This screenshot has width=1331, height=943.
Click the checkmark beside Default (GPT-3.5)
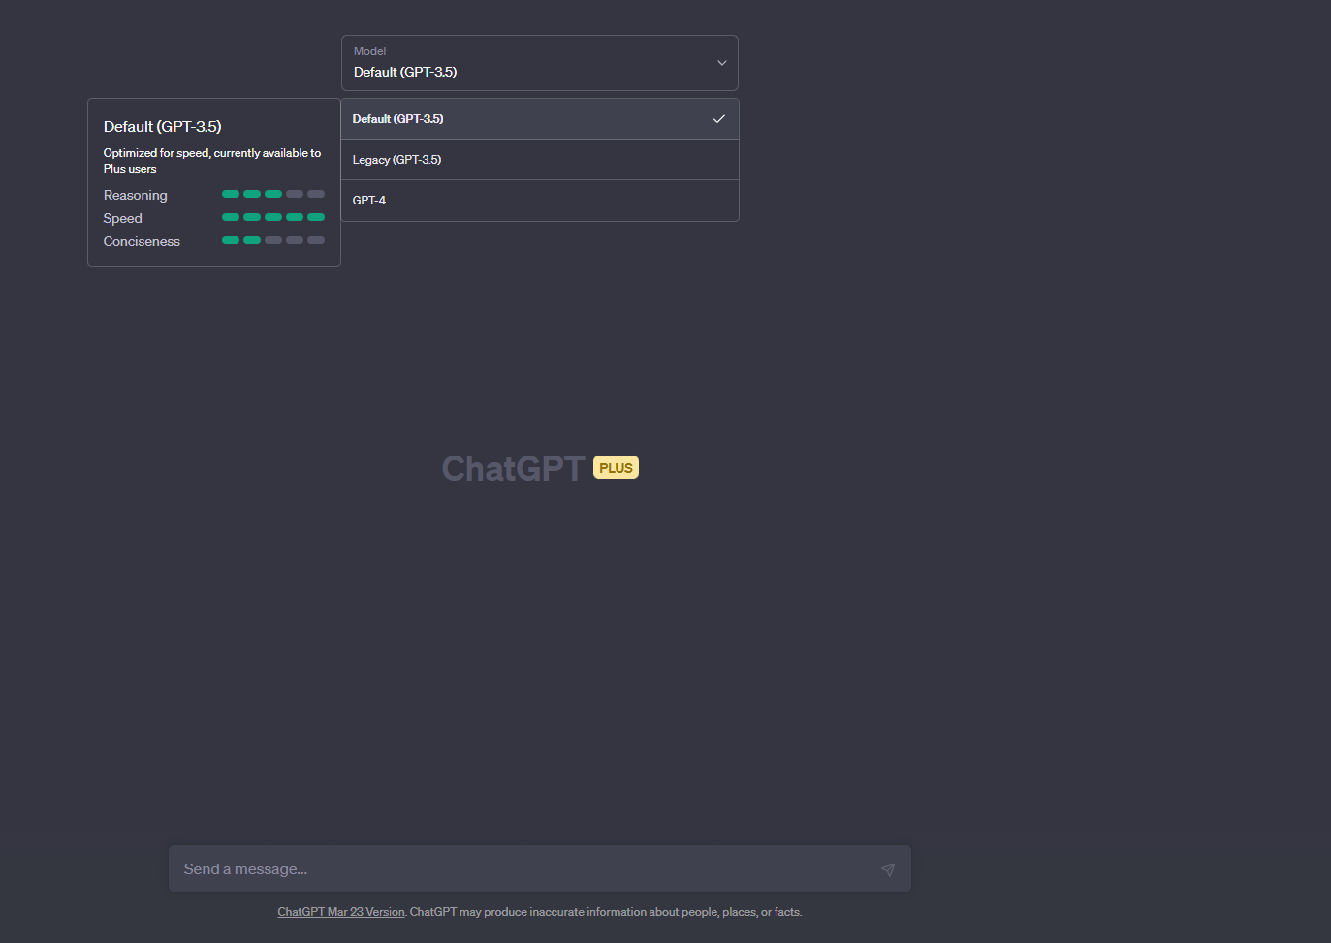718,119
